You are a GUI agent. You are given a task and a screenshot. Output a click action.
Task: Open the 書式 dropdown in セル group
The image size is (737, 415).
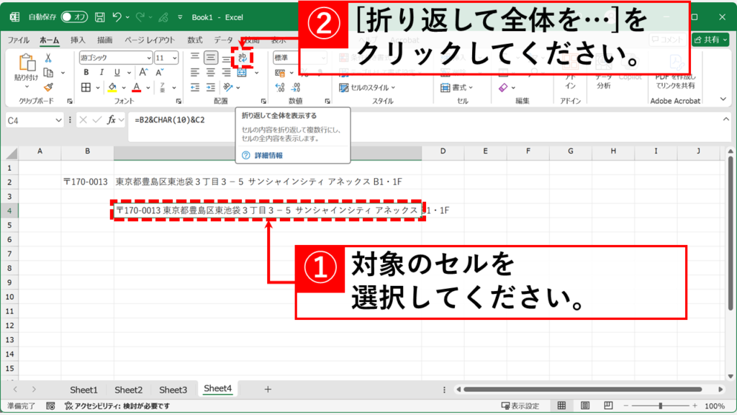pyautogui.click(x=457, y=87)
